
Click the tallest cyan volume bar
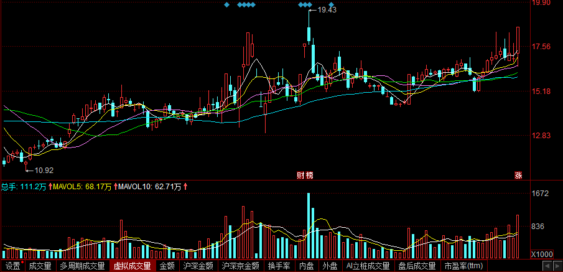pyautogui.click(x=309, y=226)
